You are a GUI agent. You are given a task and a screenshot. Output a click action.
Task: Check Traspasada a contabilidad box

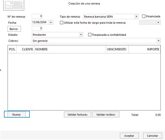(90, 35)
